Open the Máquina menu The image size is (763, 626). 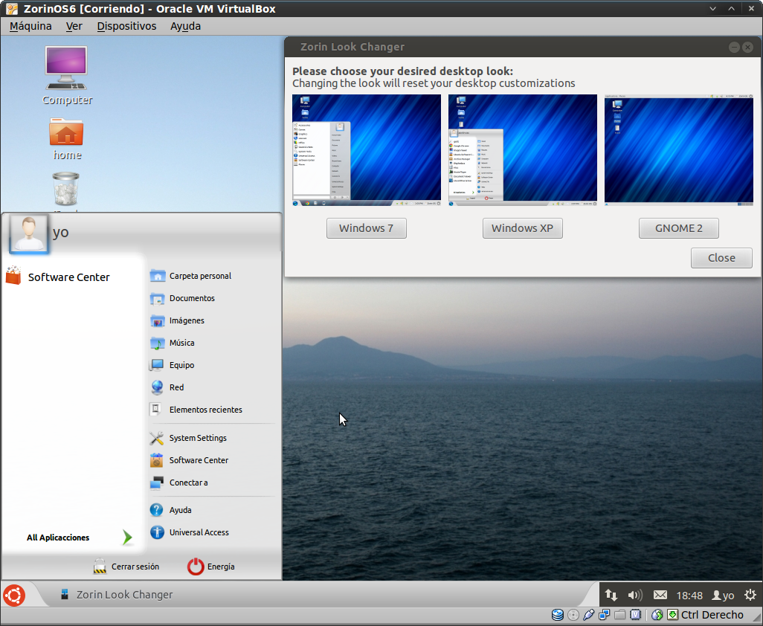[30, 26]
